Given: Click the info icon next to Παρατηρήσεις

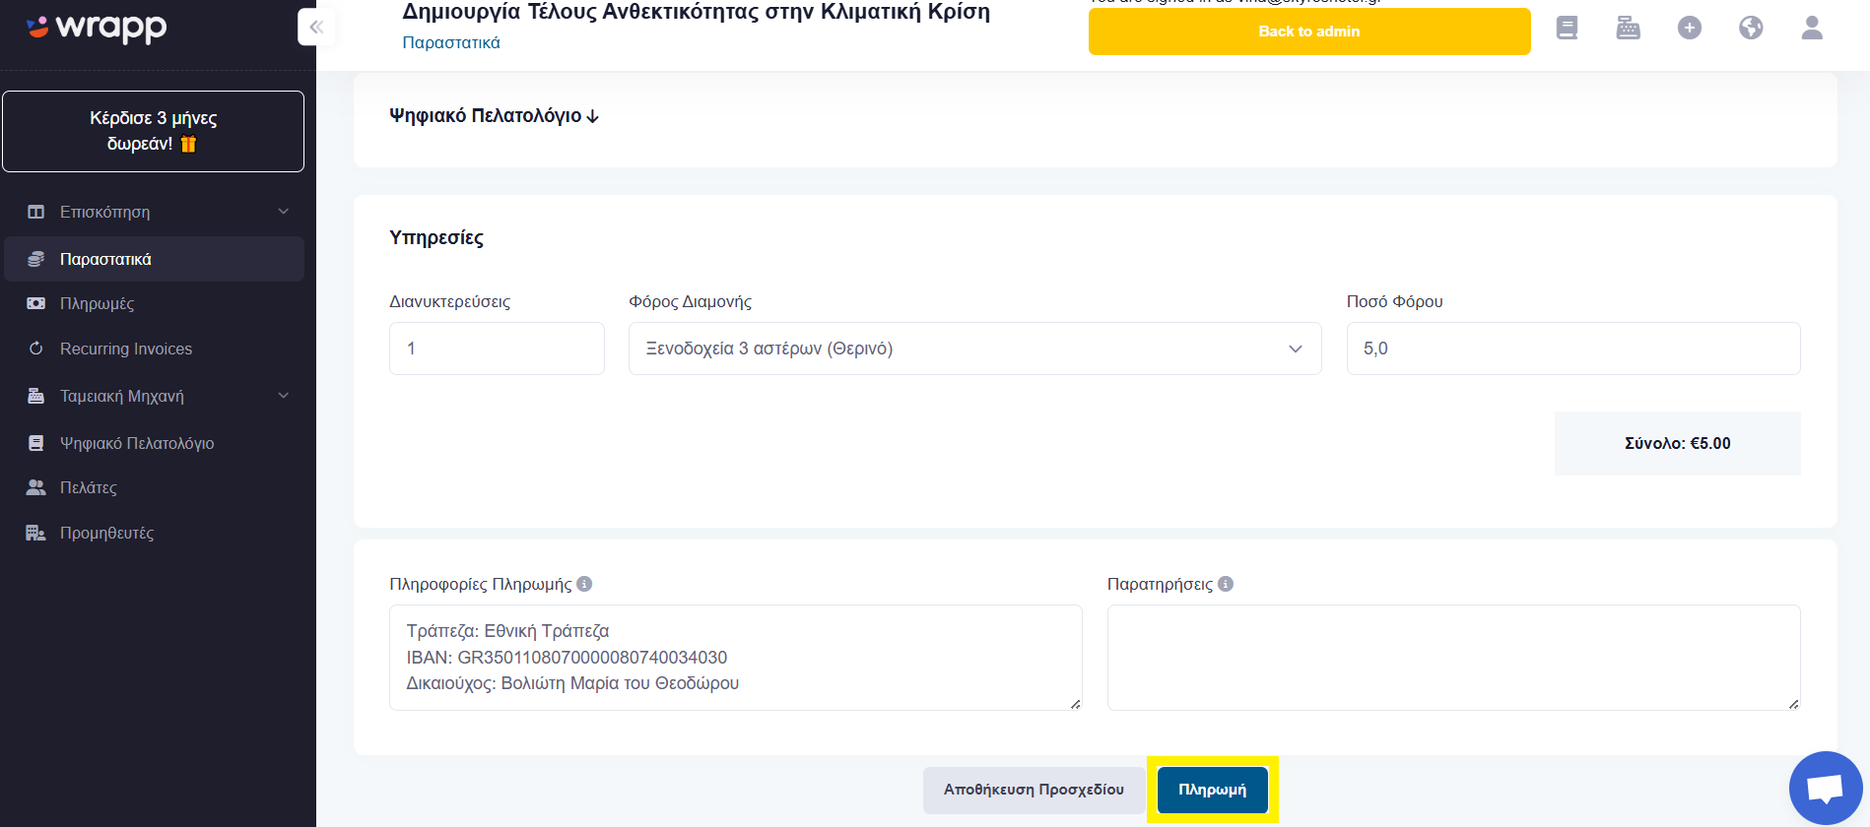Looking at the screenshot, I should pos(1226,584).
